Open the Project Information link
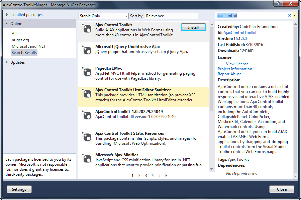 [x=235, y=69]
